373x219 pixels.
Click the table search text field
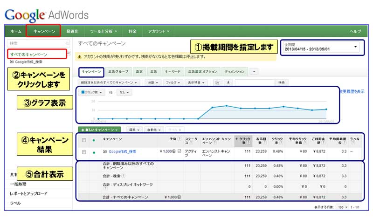[255, 82]
